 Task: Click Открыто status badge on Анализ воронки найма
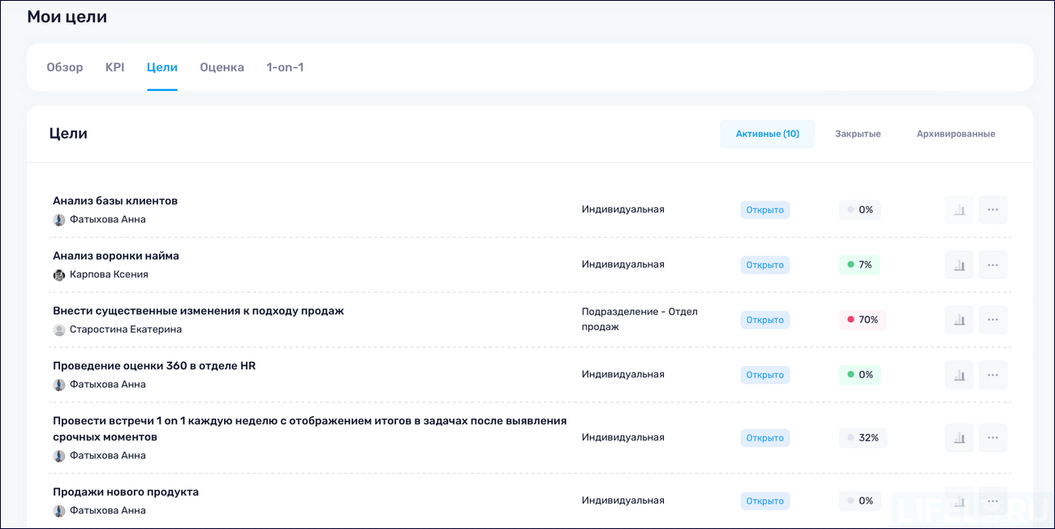pos(764,264)
